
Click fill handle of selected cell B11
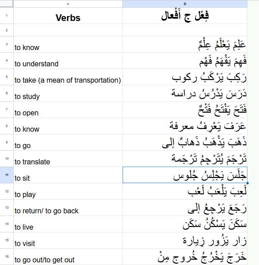pyautogui.click(x=247, y=183)
